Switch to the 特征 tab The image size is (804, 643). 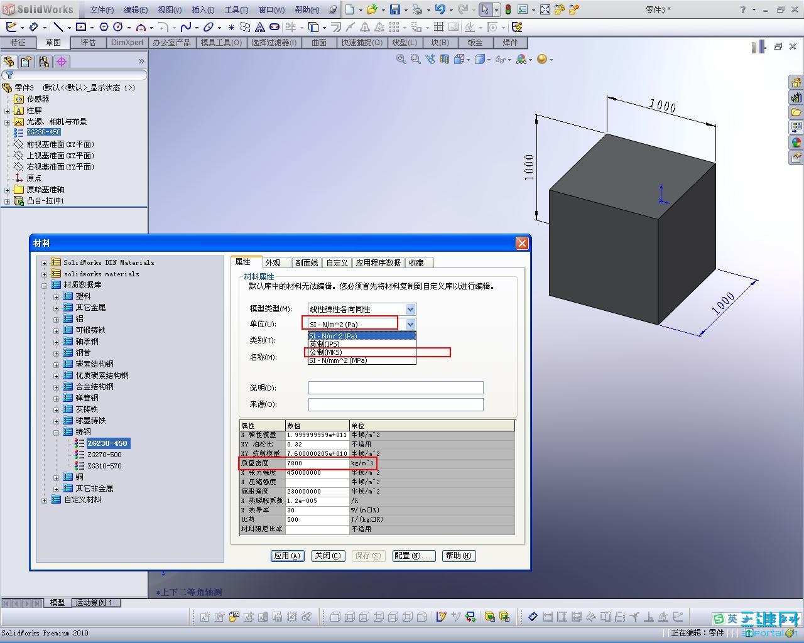[18, 43]
